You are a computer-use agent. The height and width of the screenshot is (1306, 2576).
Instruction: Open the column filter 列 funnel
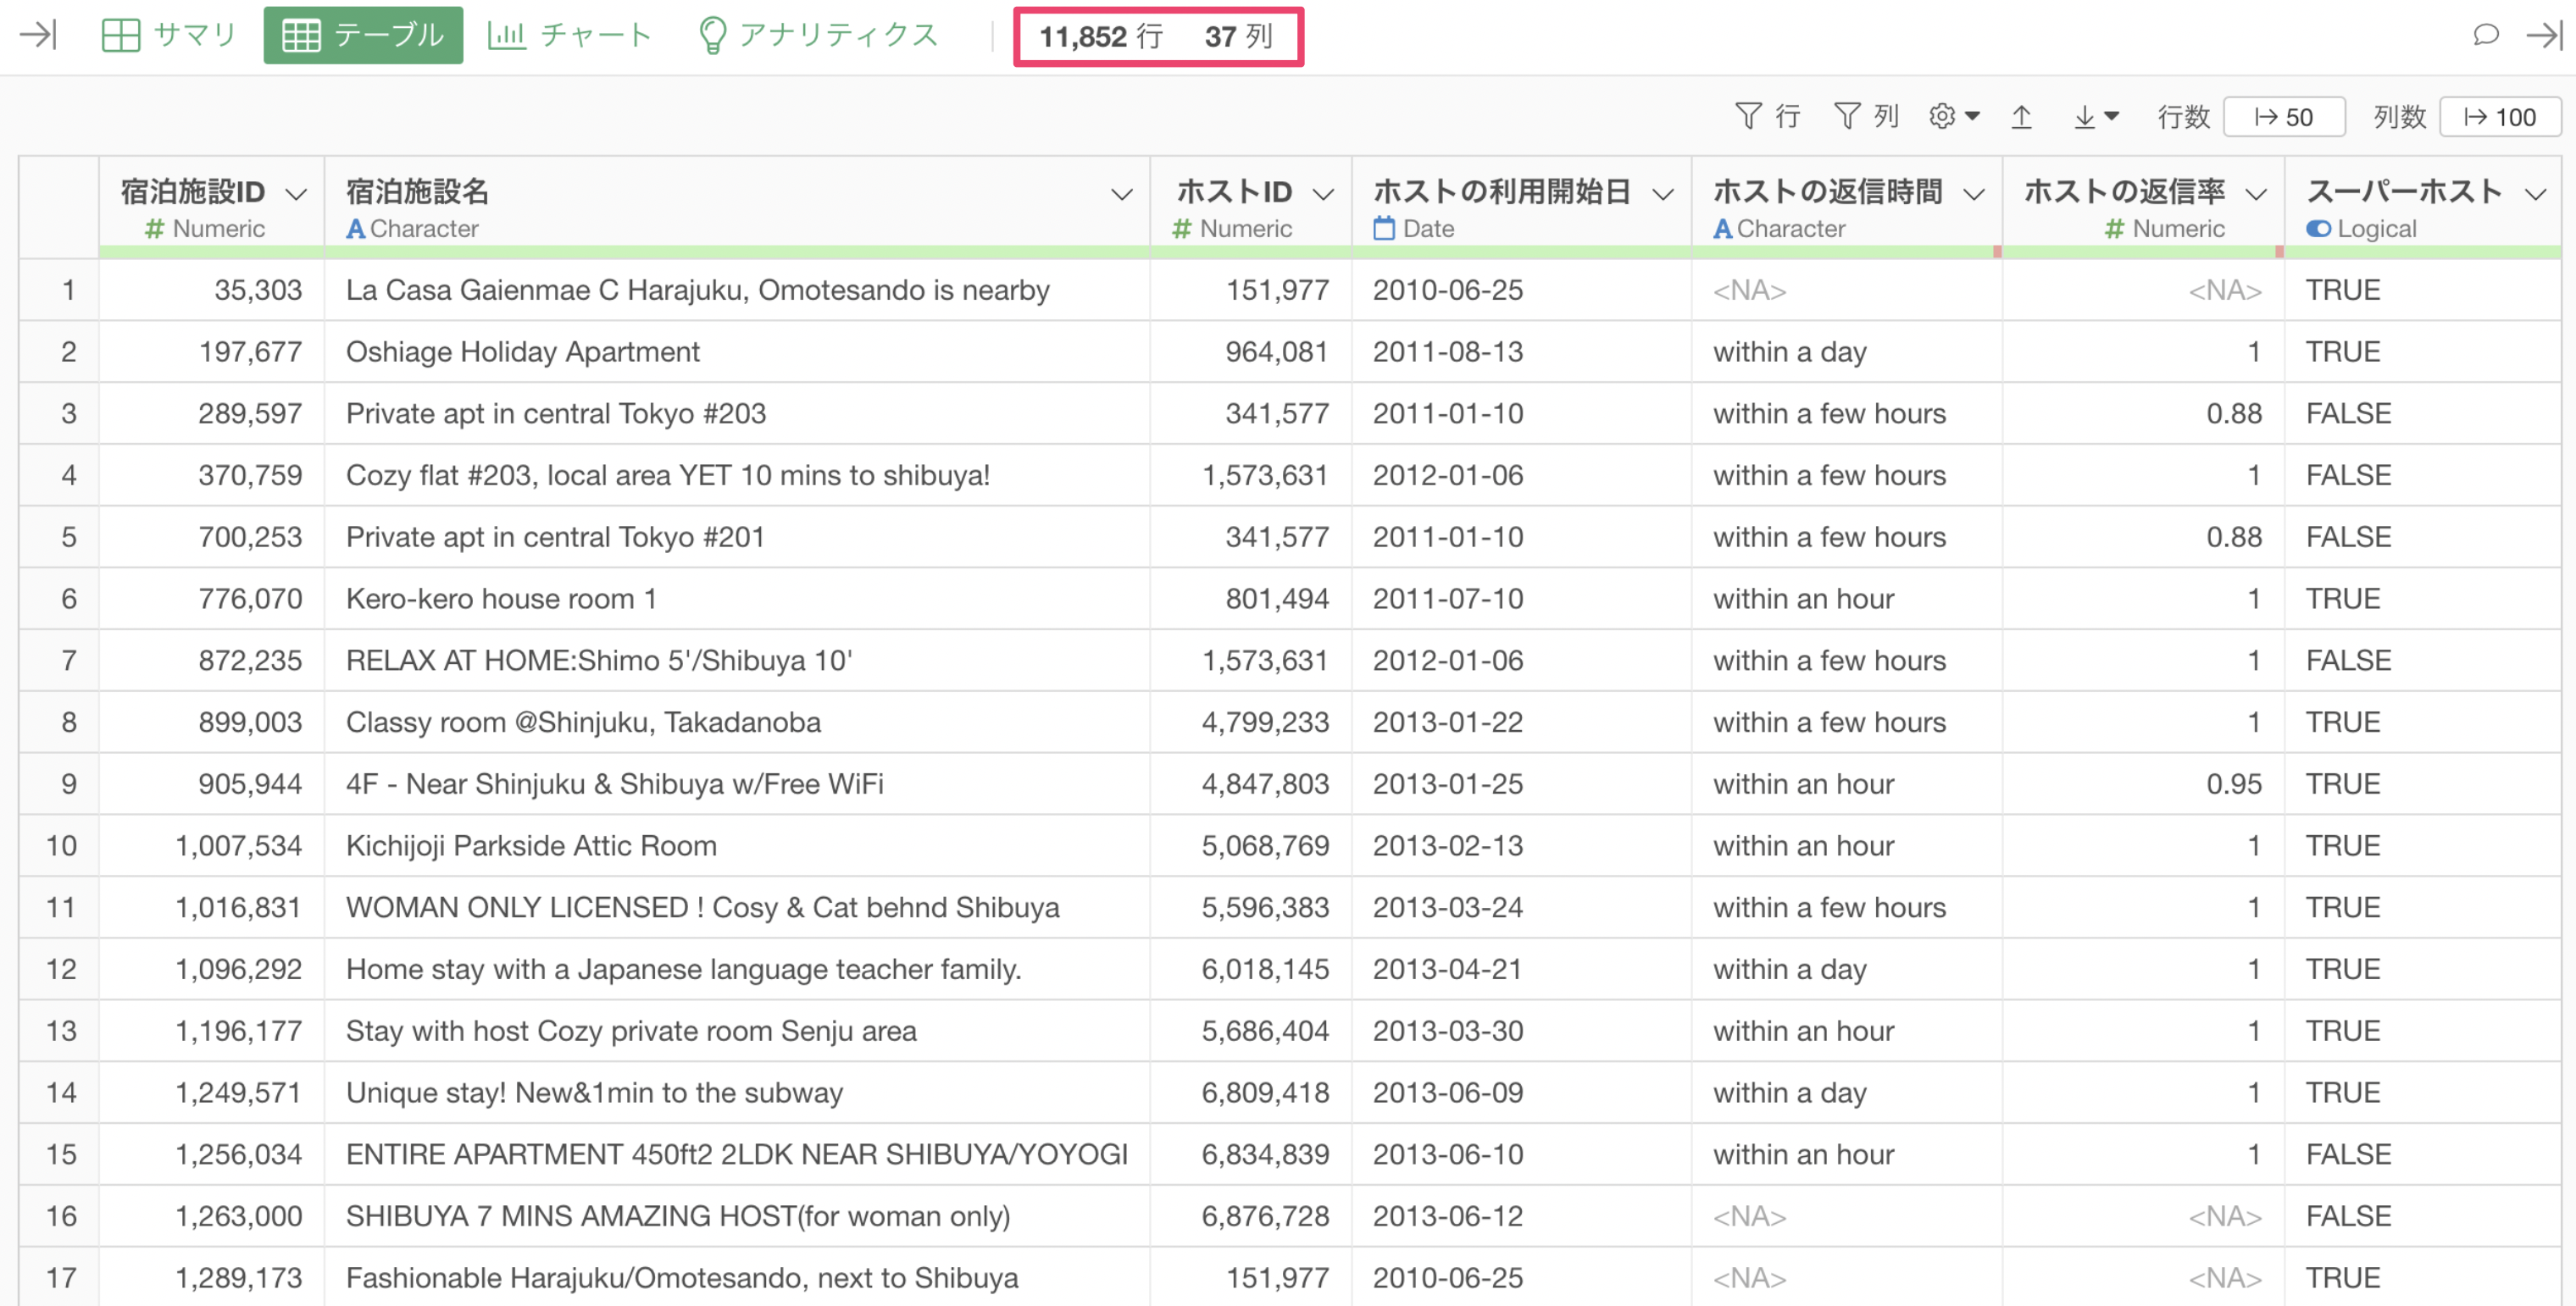click(x=1866, y=117)
